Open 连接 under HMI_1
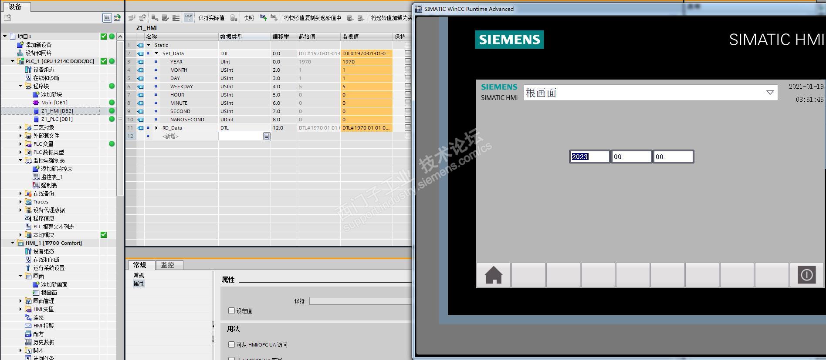Screen dimensions: 826x360 (38, 317)
